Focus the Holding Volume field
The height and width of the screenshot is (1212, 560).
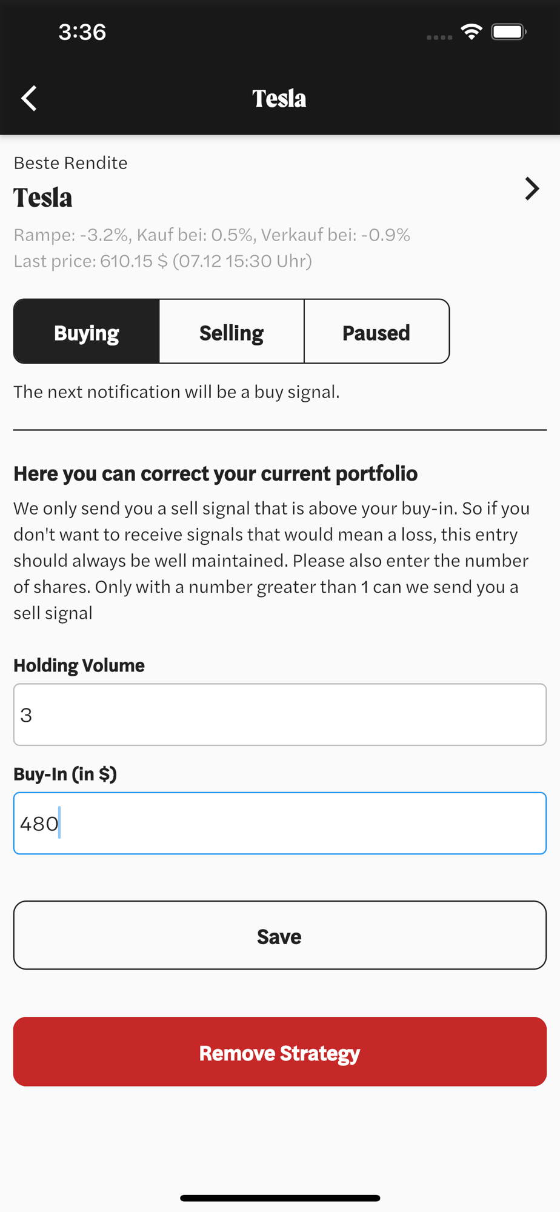click(280, 714)
